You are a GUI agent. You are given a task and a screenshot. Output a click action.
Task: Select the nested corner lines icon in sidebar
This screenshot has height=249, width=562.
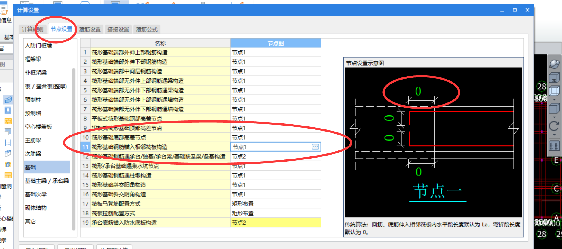point(8,132)
